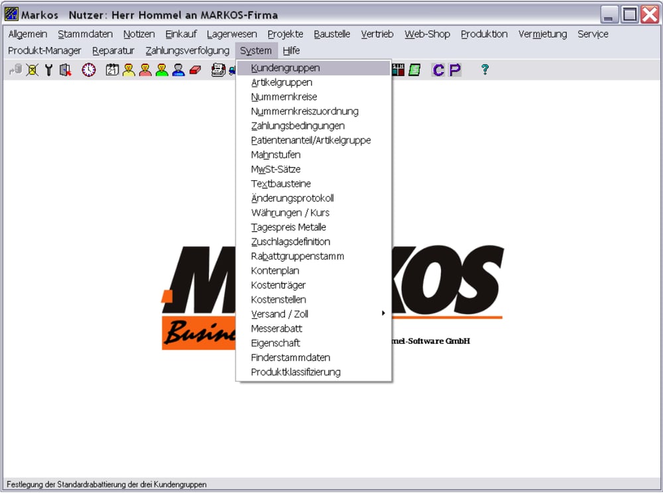Select the Nummernkreise menu entry
This screenshot has width=663, height=493.
[x=314, y=97]
